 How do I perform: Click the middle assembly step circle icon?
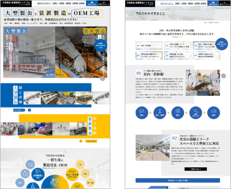tap(178, 113)
